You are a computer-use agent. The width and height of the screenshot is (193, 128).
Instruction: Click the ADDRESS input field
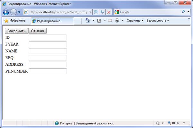(48, 64)
